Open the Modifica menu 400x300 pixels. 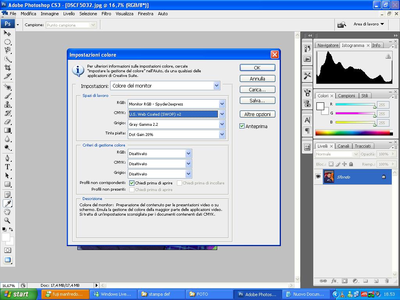[28, 14]
